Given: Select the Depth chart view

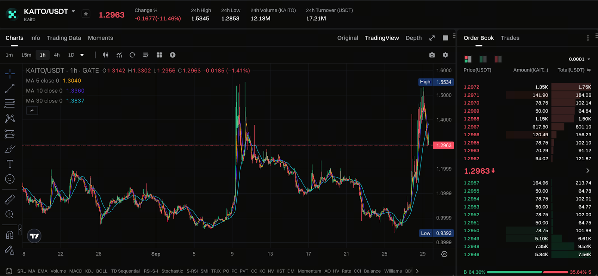Looking at the screenshot, I should click(414, 38).
